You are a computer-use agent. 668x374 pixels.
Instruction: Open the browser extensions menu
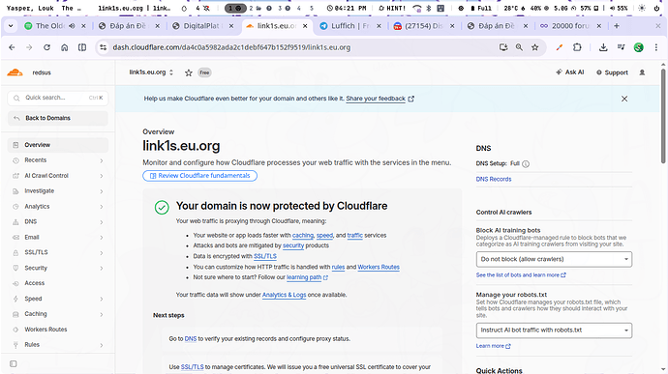[577, 47]
